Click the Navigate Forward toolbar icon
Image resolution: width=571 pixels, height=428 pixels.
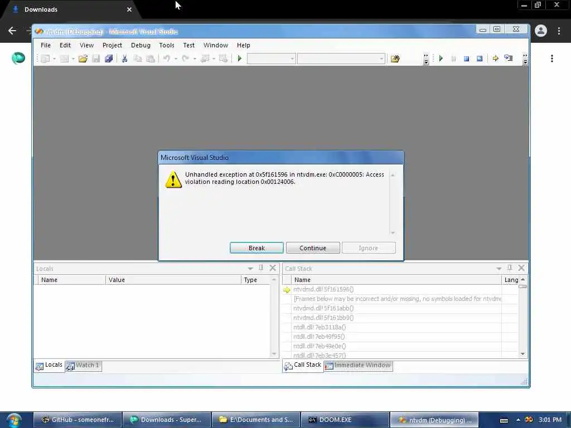pos(223,59)
